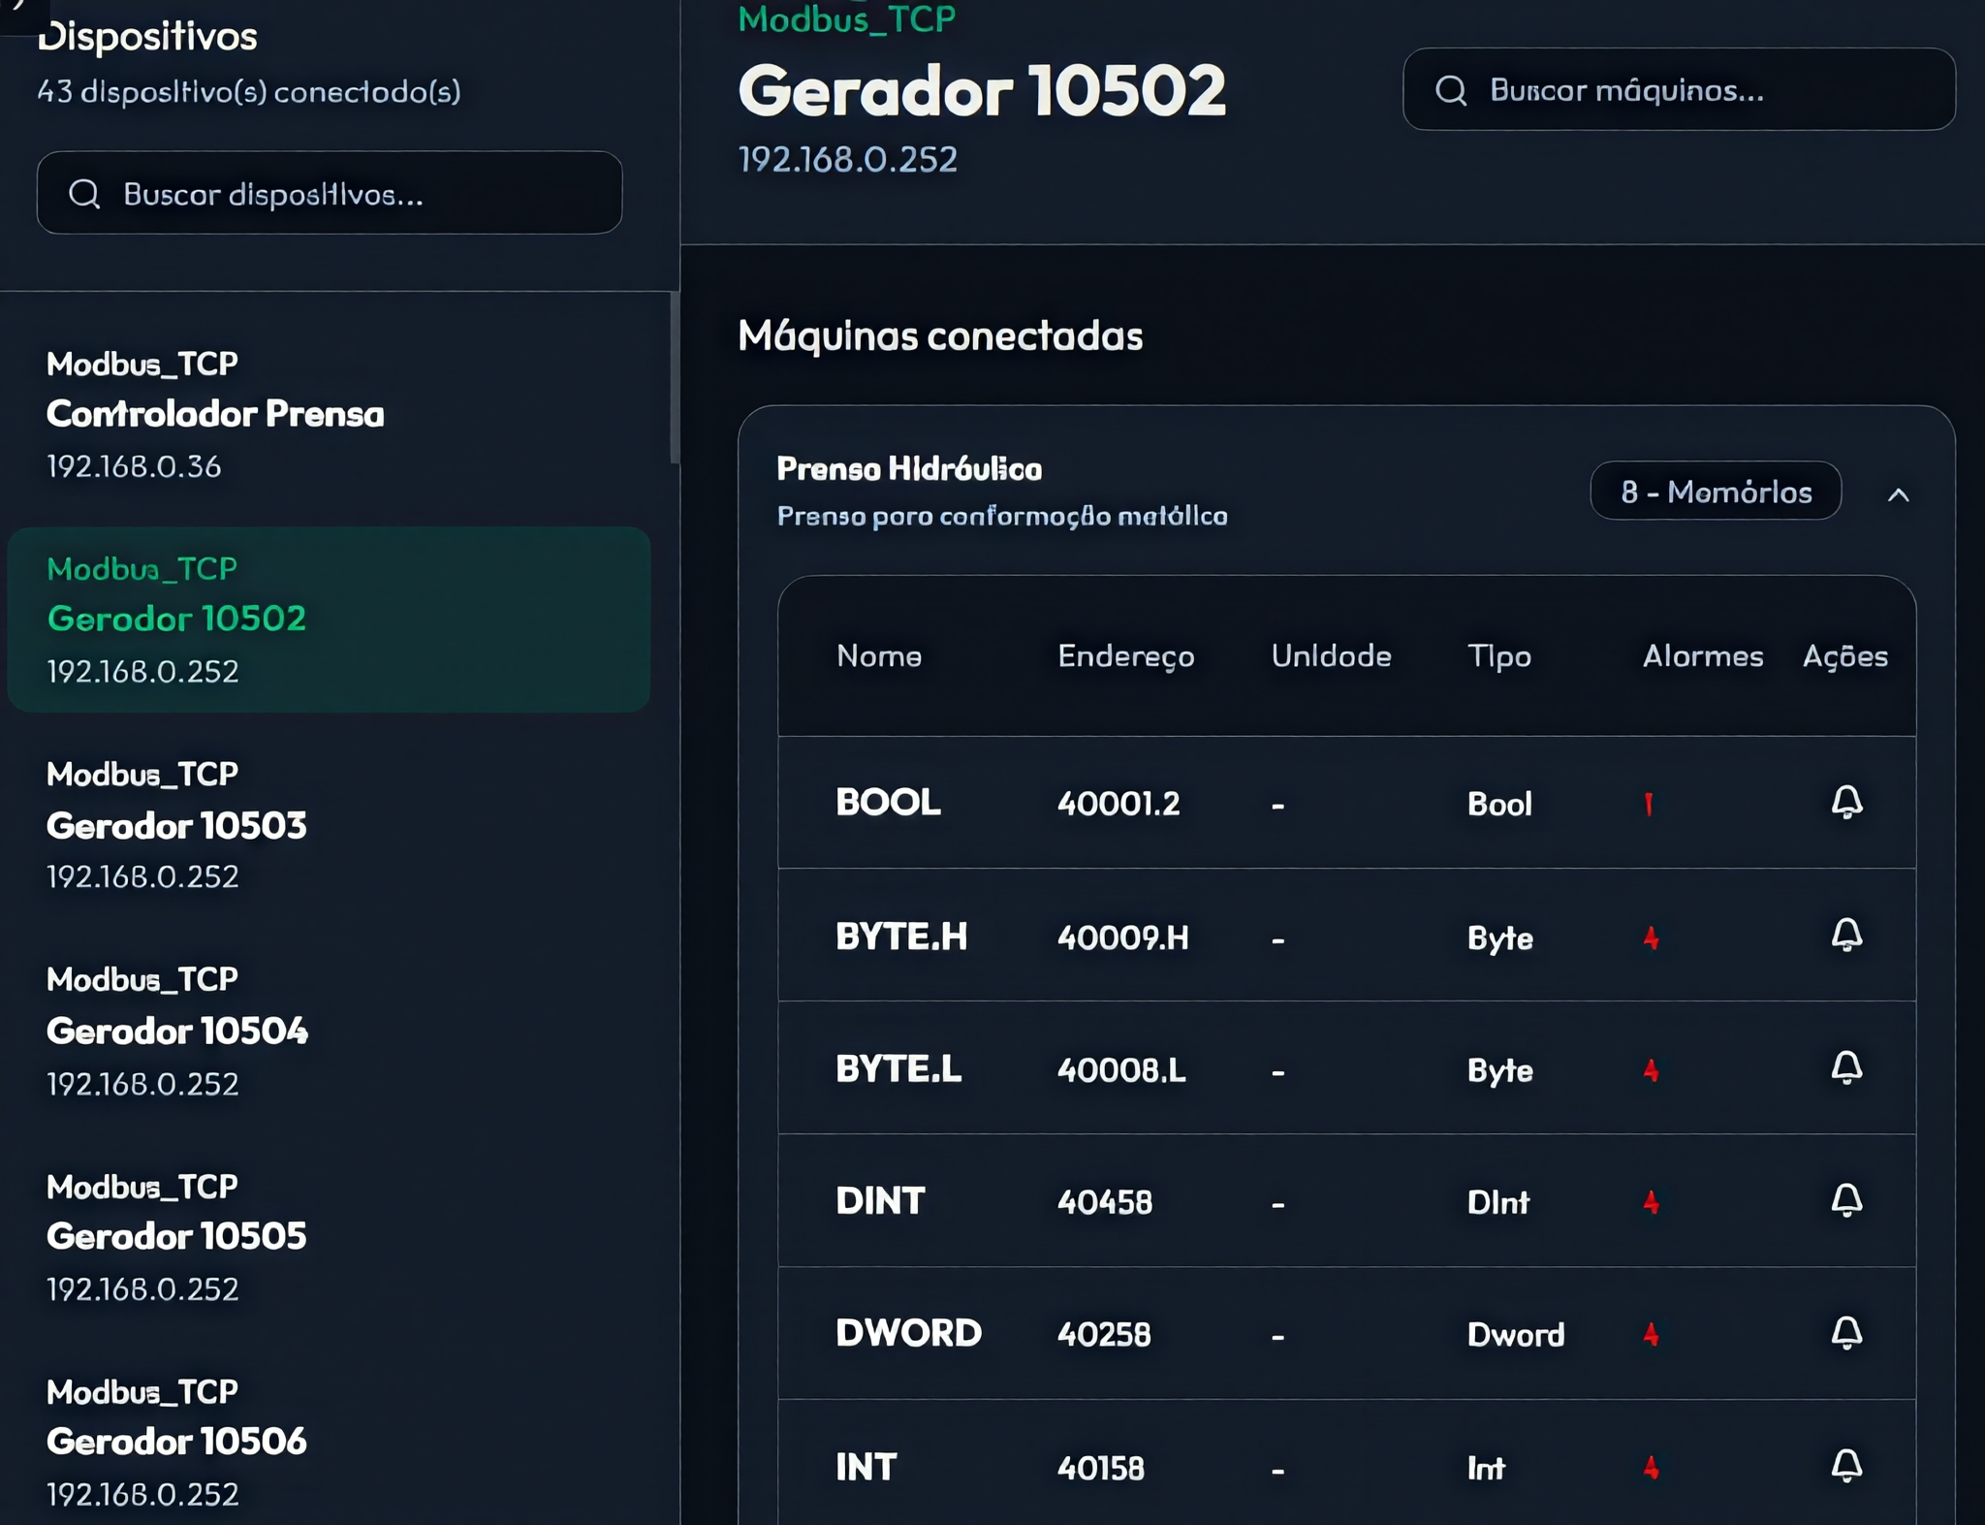Click the Máquinas conectadas heading

click(940, 336)
